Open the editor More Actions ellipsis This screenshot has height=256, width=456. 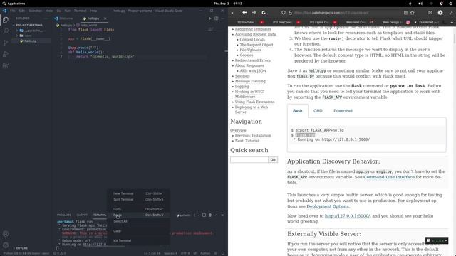click(223, 18)
